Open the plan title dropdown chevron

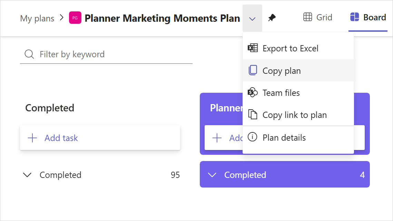pos(252,18)
